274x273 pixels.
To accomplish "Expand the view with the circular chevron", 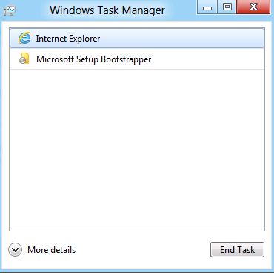I will [15, 250].
